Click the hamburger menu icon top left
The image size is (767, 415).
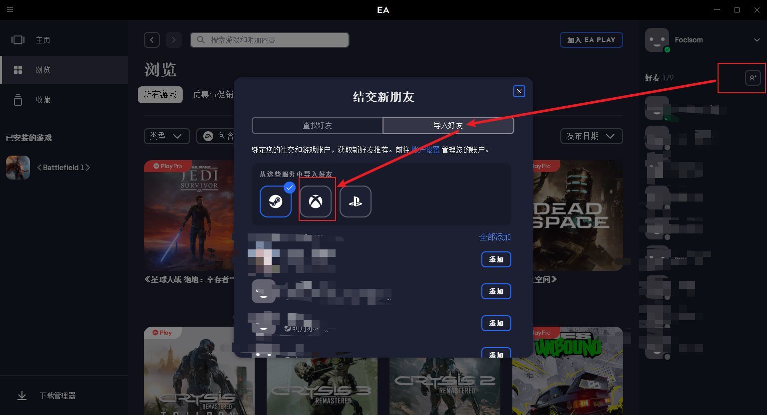tap(10, 9)
